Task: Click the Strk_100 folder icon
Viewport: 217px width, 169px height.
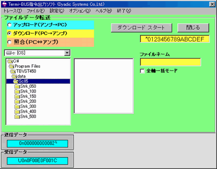Action: click(x=17, y=91)
